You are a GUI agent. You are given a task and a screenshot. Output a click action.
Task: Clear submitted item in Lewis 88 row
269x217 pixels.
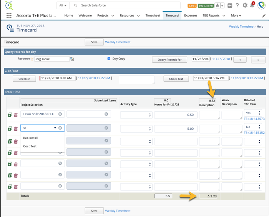pyautogui.click(x=106, y=114)
